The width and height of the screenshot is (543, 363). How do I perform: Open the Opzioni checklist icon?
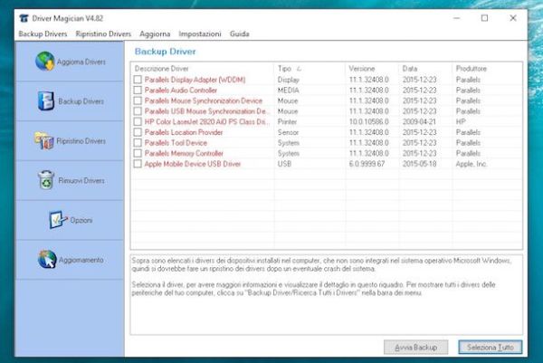point(56,220)
